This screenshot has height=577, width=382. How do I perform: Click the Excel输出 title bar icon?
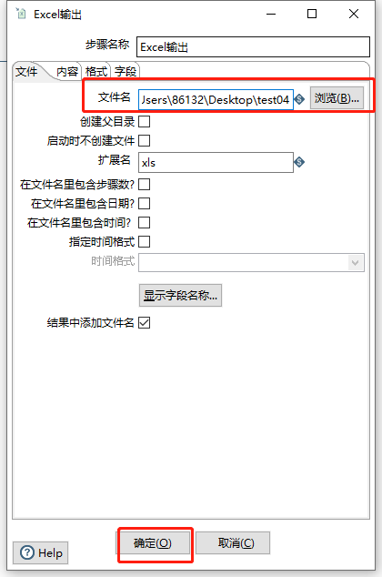pyautogui.click(x=21, y=14)
